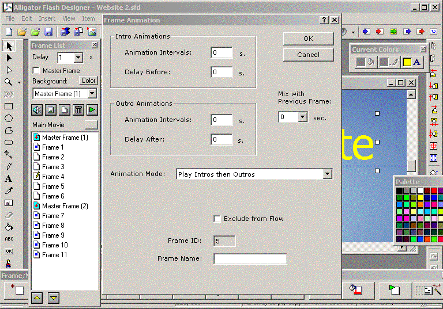Pick the black swatch in Palette
This screenshot has width=443, height=309.
coord(399,191)
